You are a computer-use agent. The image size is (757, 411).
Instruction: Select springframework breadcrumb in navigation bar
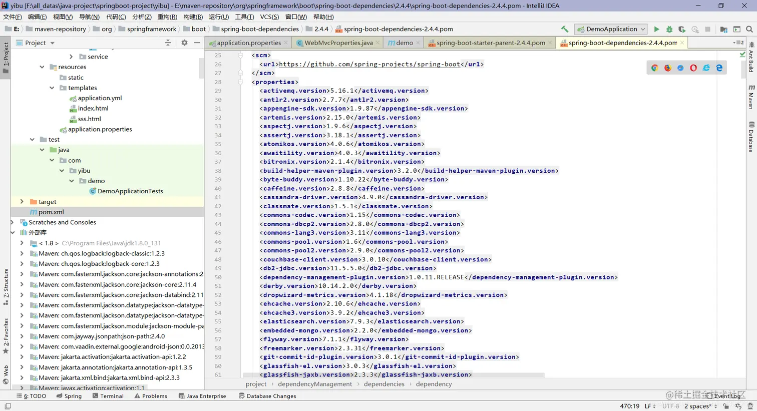pos(151,29)
